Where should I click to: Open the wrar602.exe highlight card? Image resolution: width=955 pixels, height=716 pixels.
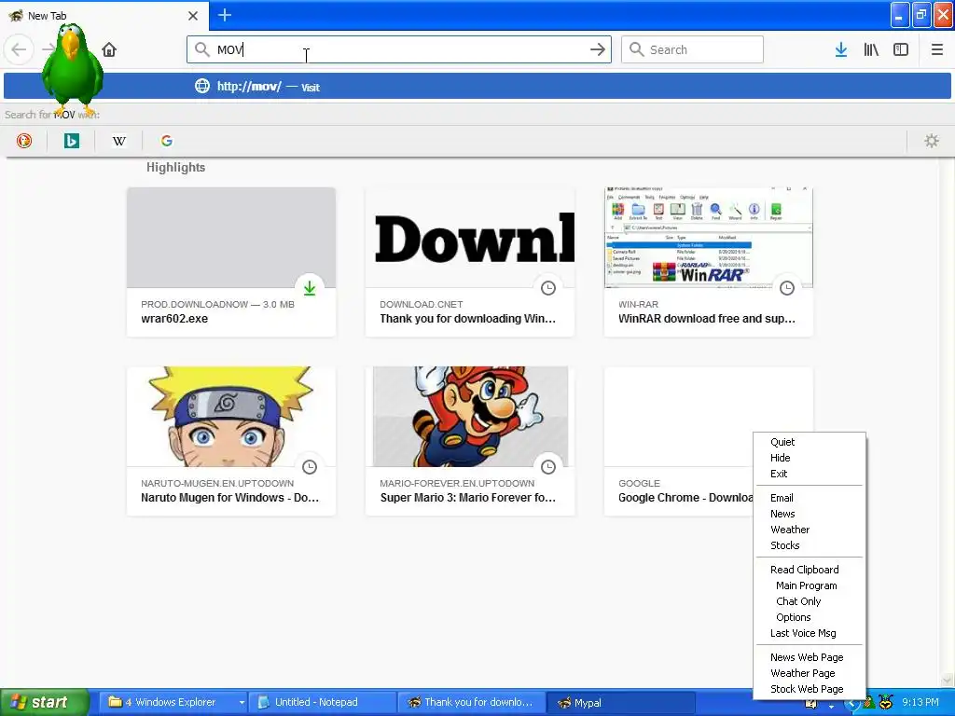click(231, 262)
